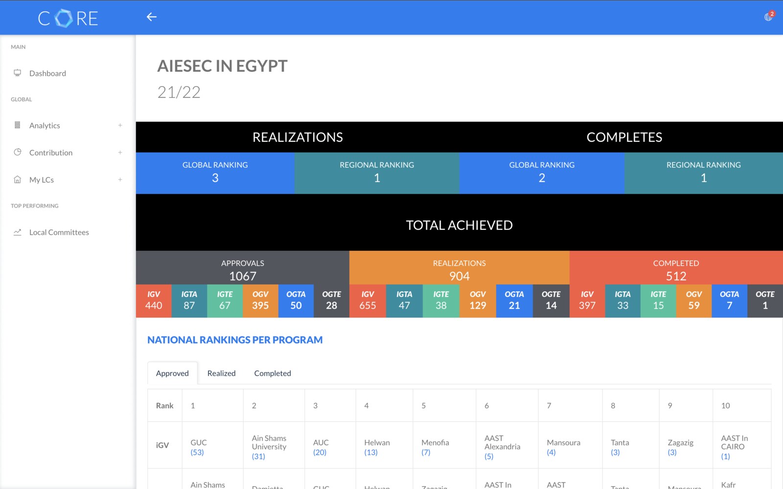Click the OGTE 1 completed tile
This screenshot has width=783, height=489.
765,301
